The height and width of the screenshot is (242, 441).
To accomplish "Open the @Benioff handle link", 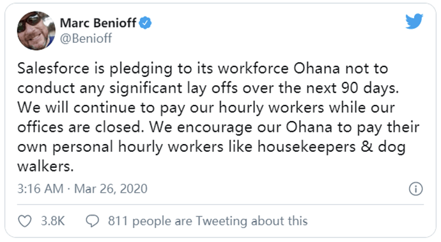I will [86, 38].
